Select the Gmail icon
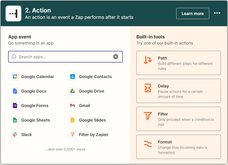228x165 pixels. click(73, 106)
